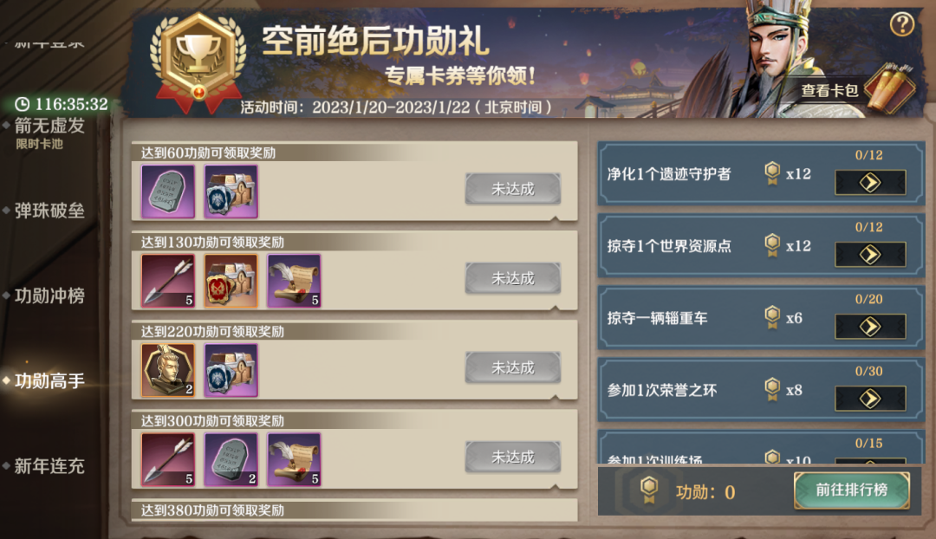Tap 未达成 button for 220 merit reward
936x539 pixels.
pos(513,367)
